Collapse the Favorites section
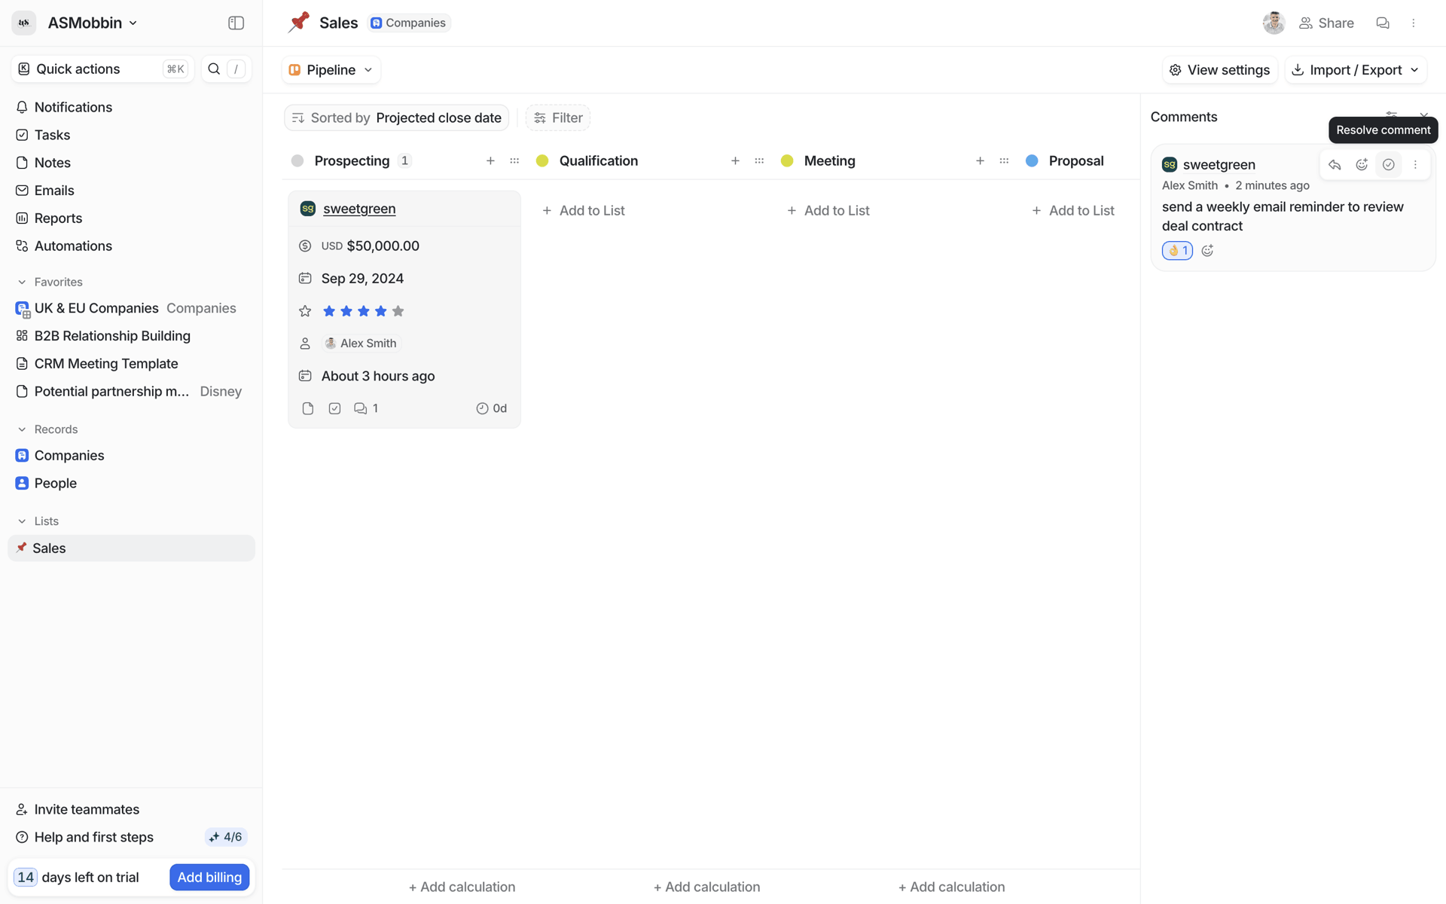Screen dimensions: 1446x904 (x=22, y=282)
